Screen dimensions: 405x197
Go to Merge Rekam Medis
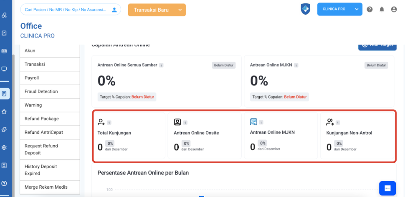(x=50, y=187)
